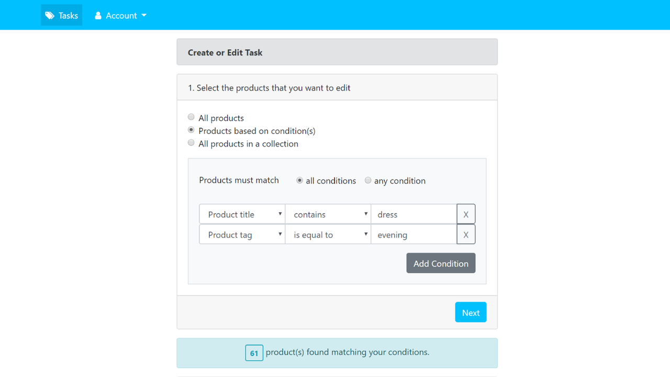Image resolution: width=670 pixels, height=377 pixels.
Task: Click the "dress" value input field
Action: (414, 214)
